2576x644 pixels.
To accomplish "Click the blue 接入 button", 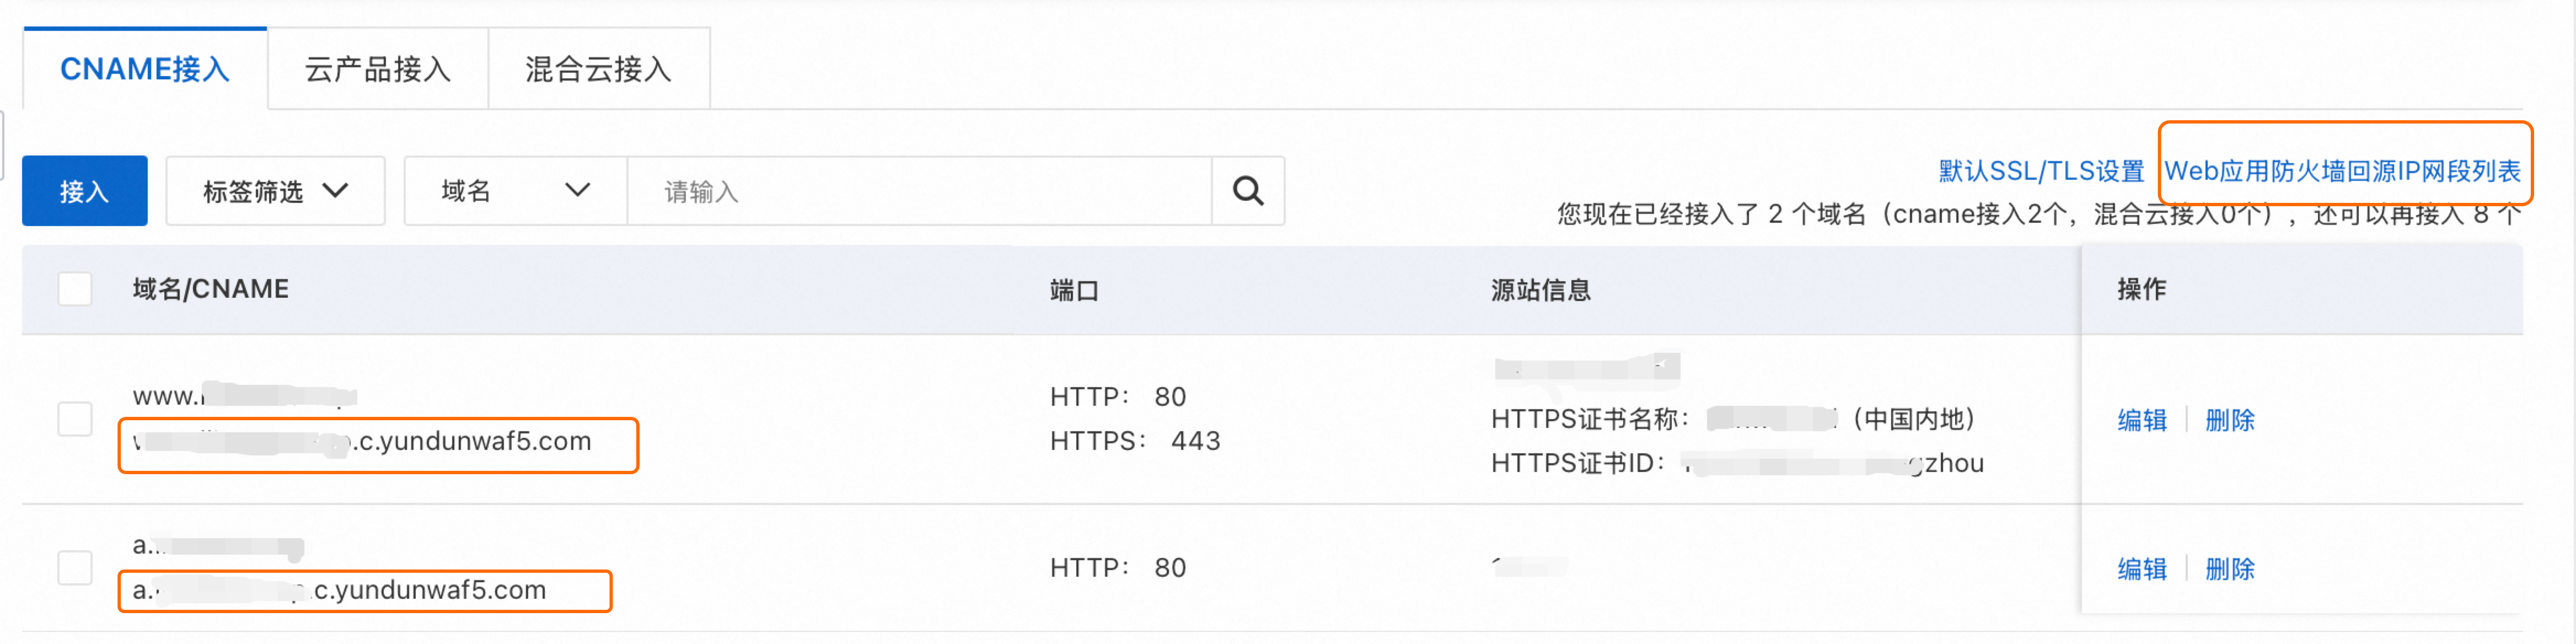I will coord(85,190).
